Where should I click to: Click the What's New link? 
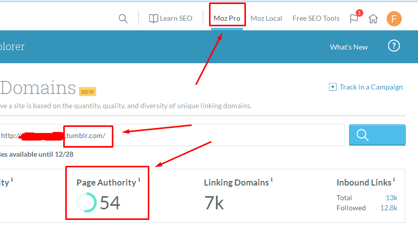(349, 47)
